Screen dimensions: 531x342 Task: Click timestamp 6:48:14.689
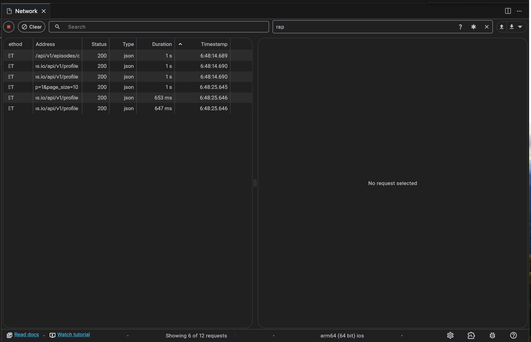[x=214, y=56]
